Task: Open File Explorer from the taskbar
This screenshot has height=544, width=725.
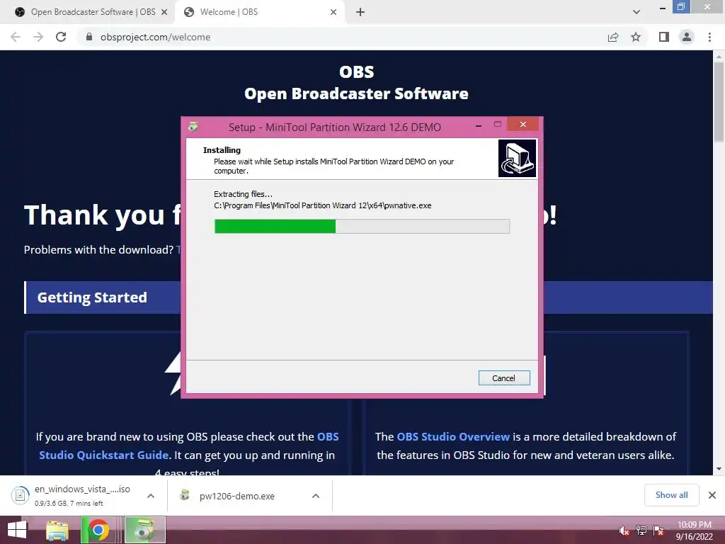Action: tap(57, 530)
